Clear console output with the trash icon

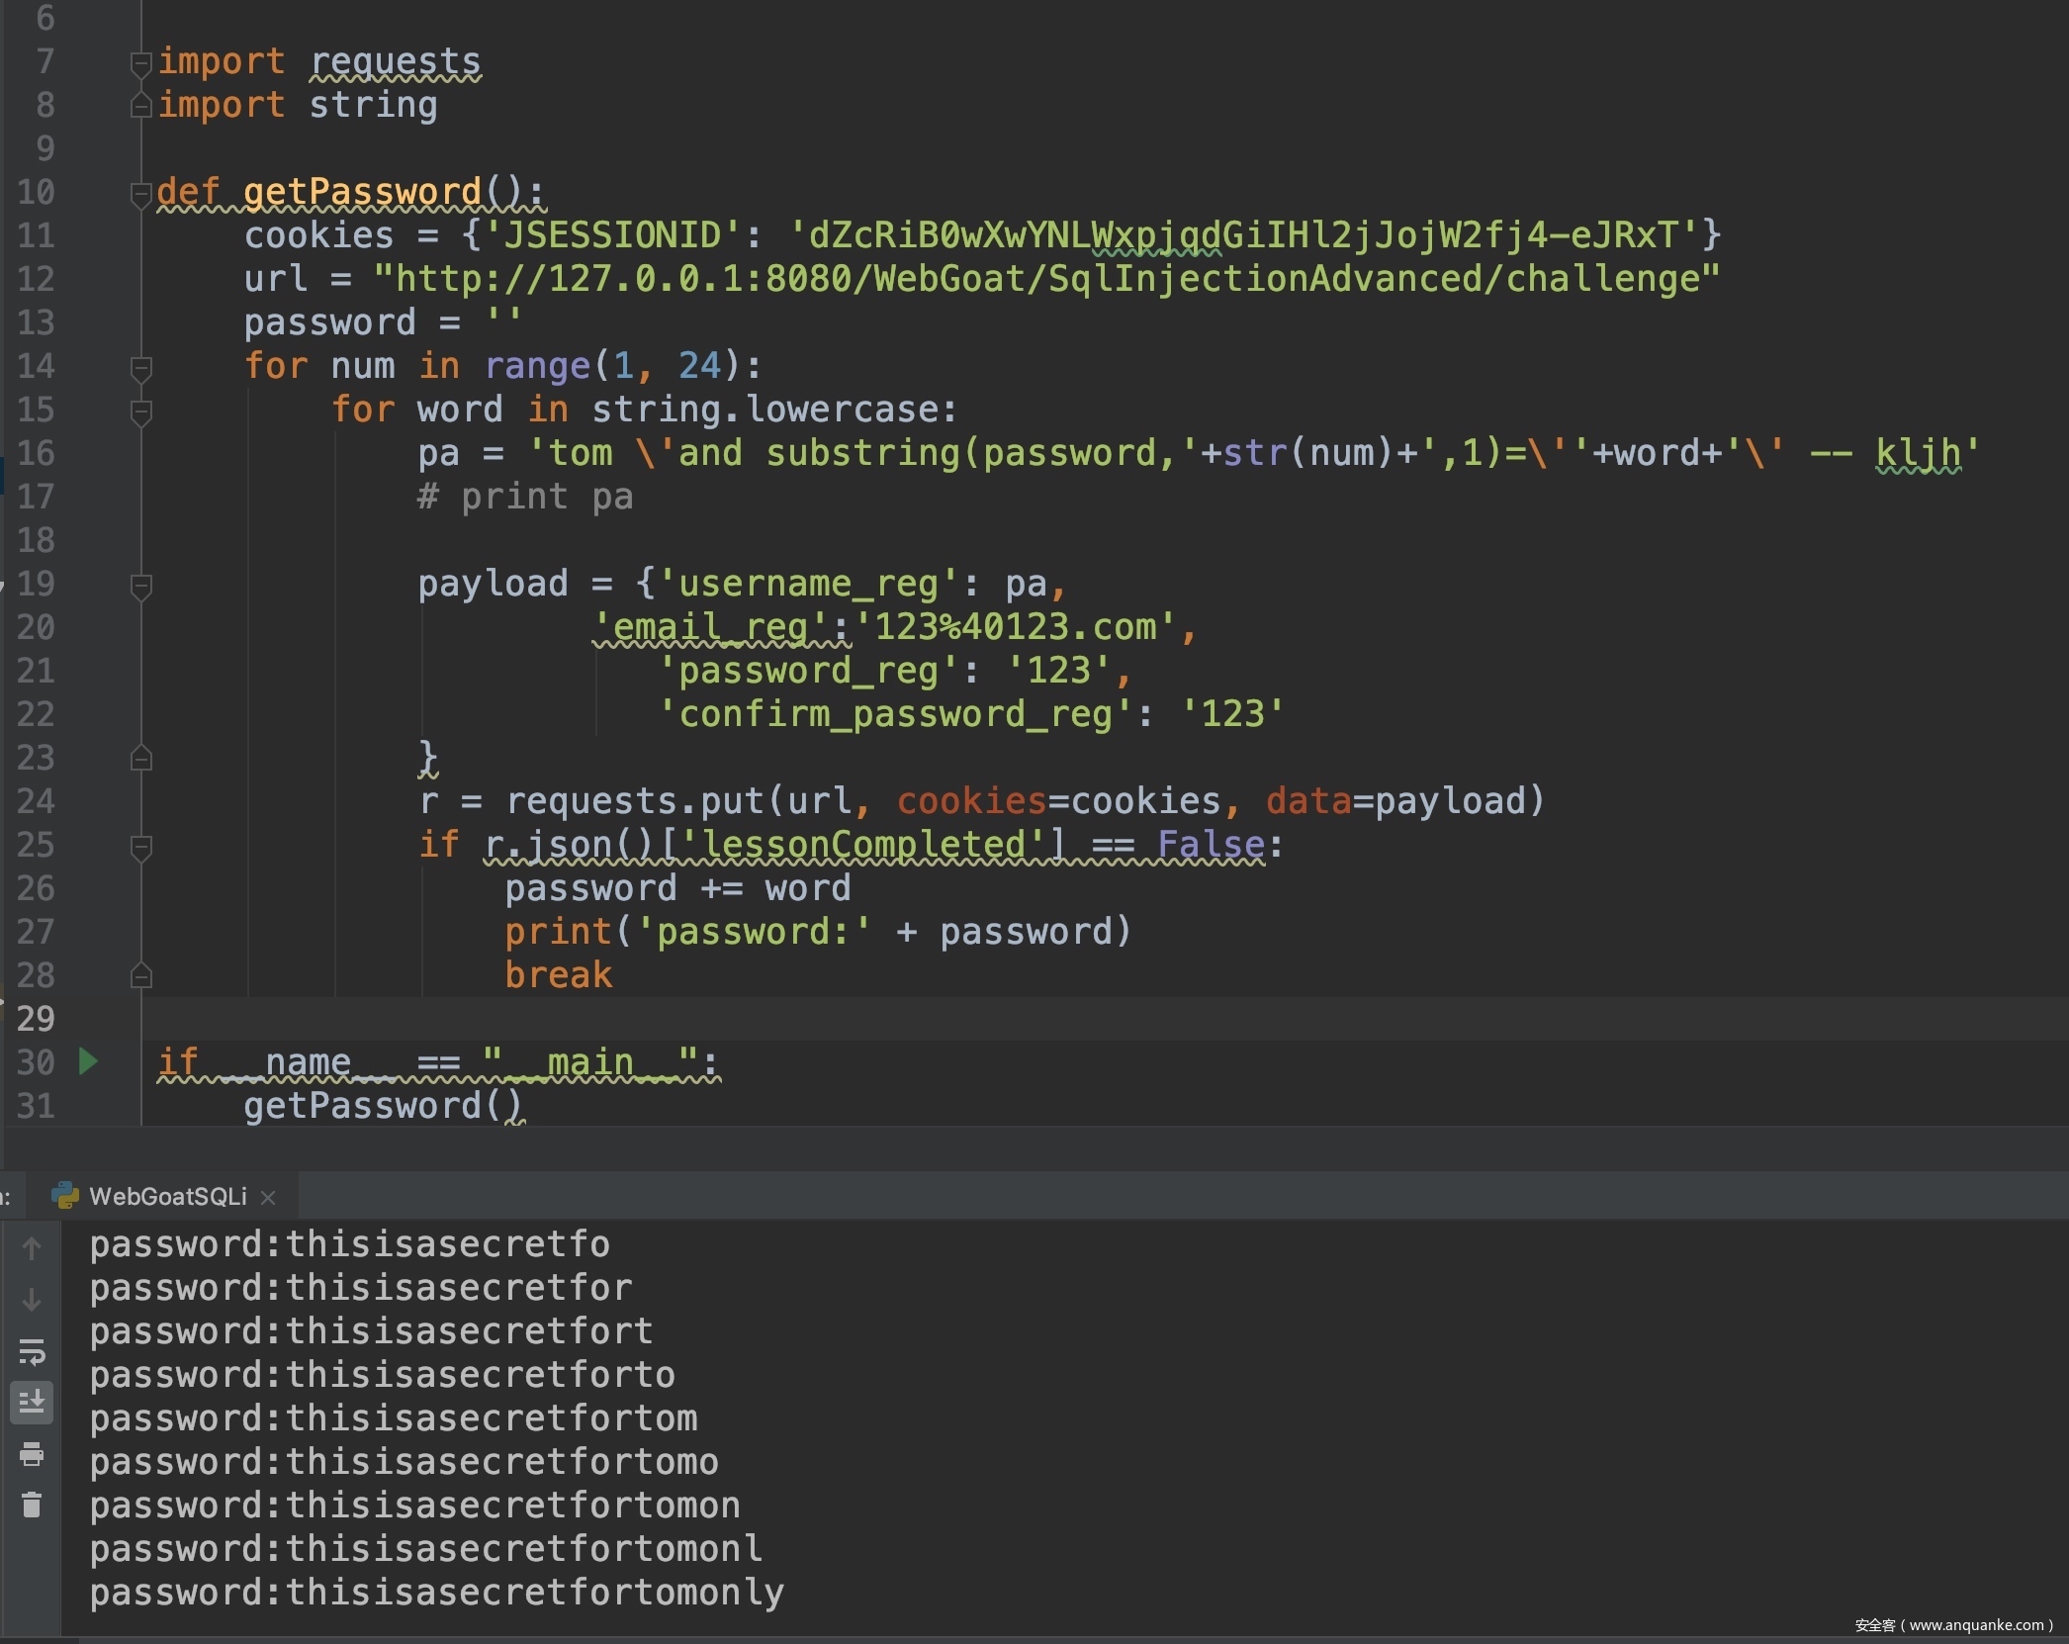[32, 1506]
